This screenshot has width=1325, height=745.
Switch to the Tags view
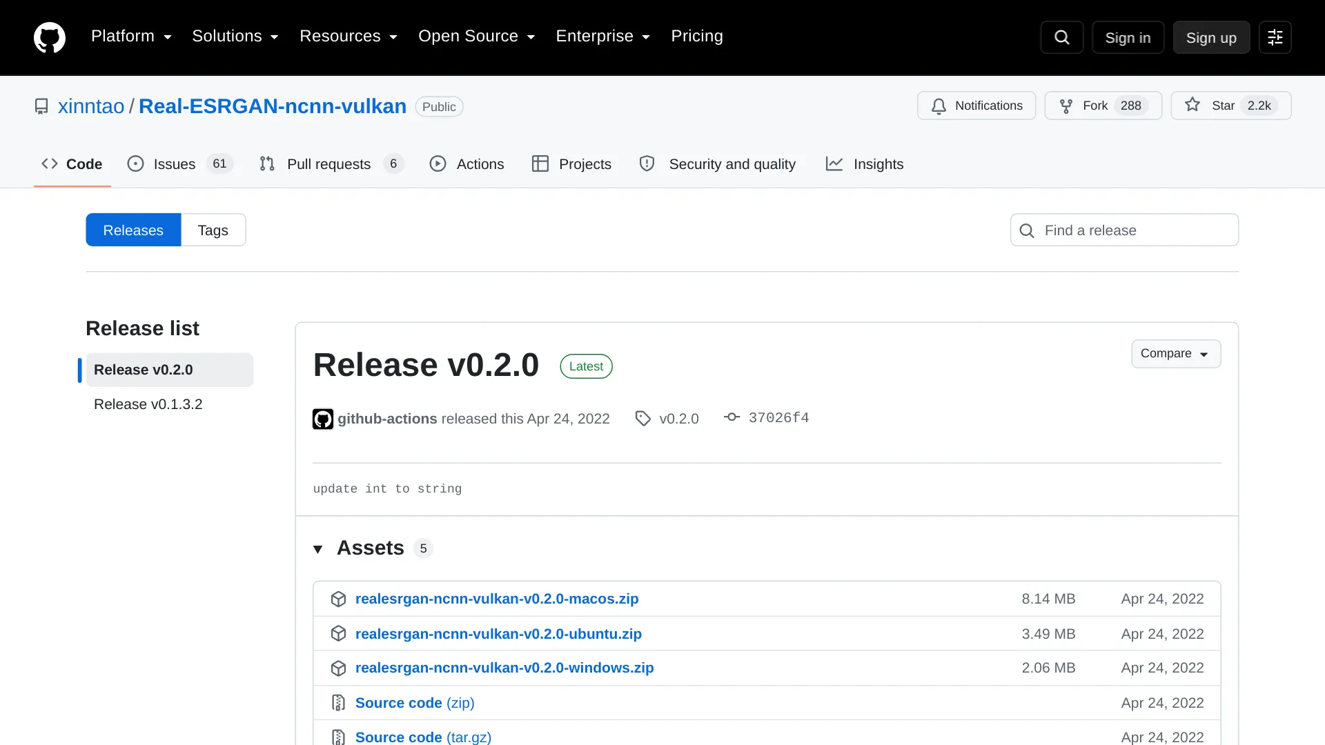point(213,230)
